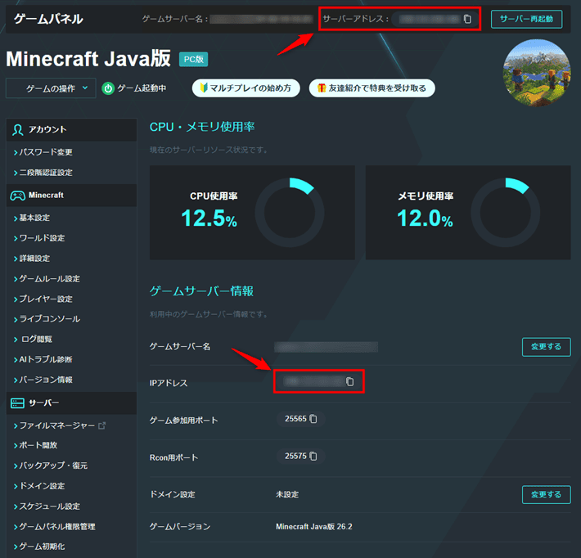Click 変更する for game server name
This screenshot has height=558, width=581.
pos(546,347)
